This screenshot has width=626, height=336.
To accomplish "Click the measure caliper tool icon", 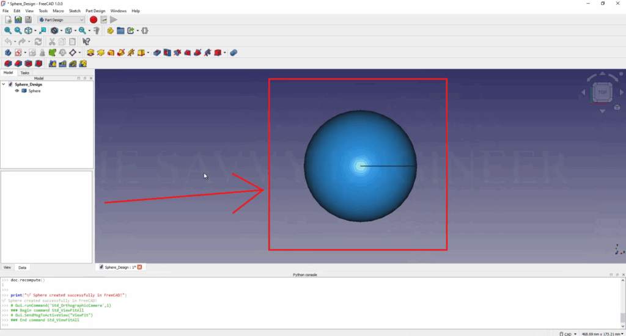I will (97, 30).
